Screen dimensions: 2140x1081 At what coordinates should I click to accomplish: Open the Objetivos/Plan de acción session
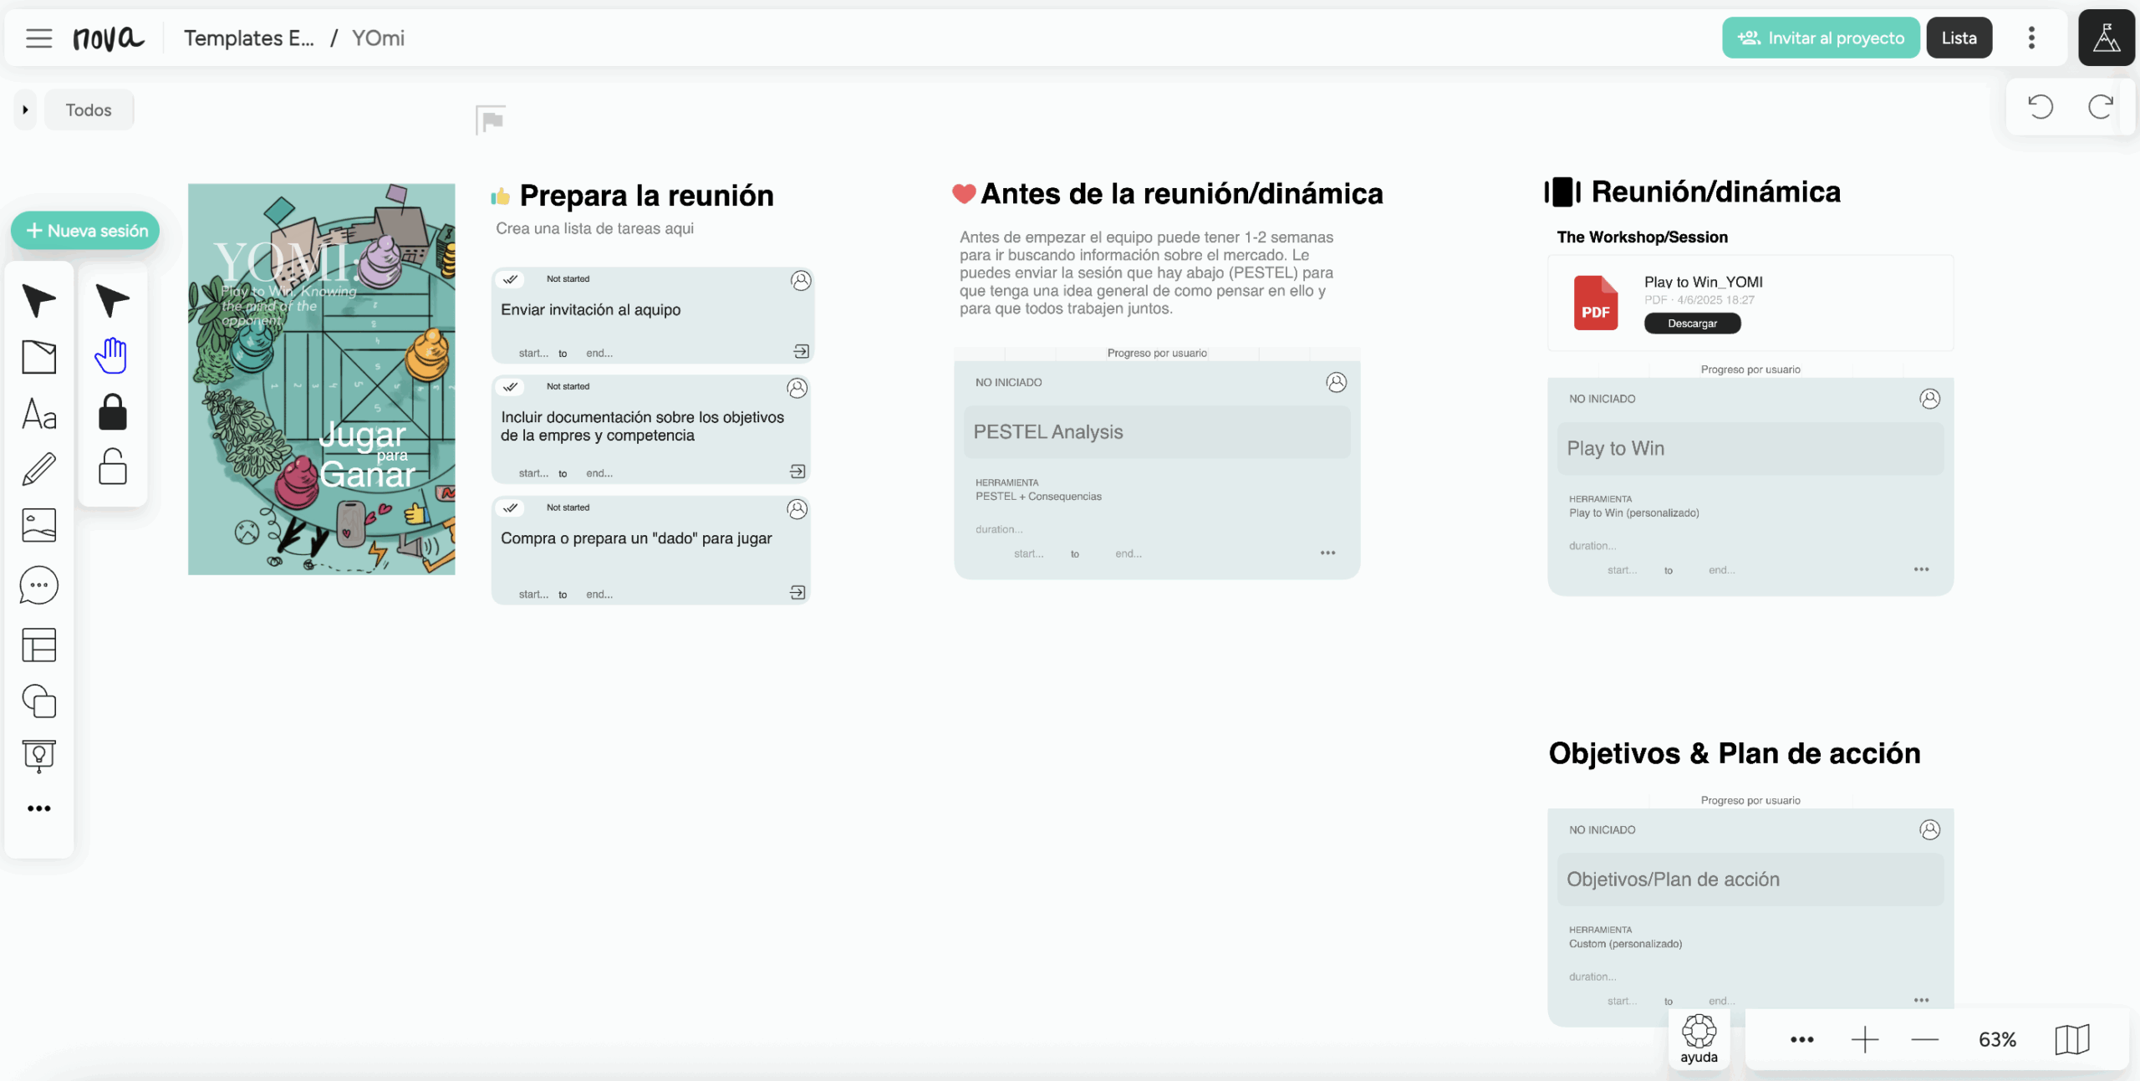pos(1750,880)
